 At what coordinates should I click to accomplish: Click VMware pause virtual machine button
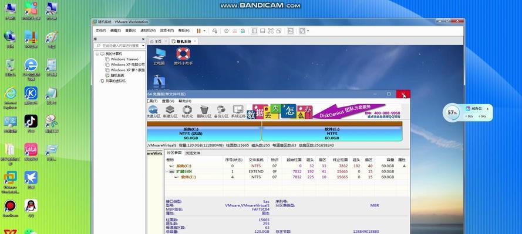(198, 31)
